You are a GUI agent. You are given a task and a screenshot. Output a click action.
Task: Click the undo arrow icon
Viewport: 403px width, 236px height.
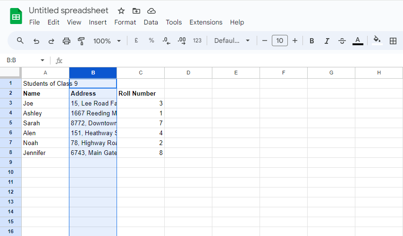[36, 41]
